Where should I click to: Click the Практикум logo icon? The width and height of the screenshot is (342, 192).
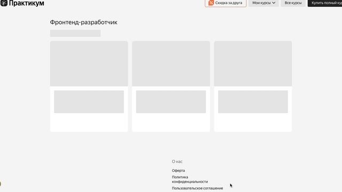click(x=4, y=3)
